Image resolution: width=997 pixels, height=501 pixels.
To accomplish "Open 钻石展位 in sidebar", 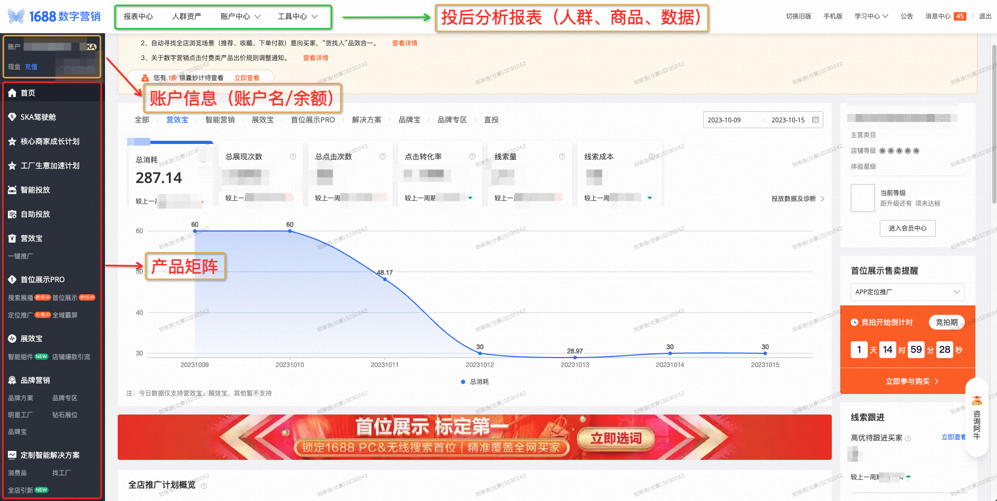I will tap(65, 415).
